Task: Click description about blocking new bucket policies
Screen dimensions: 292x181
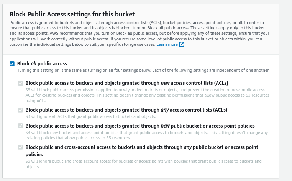Action: click(x=148, y=135)
